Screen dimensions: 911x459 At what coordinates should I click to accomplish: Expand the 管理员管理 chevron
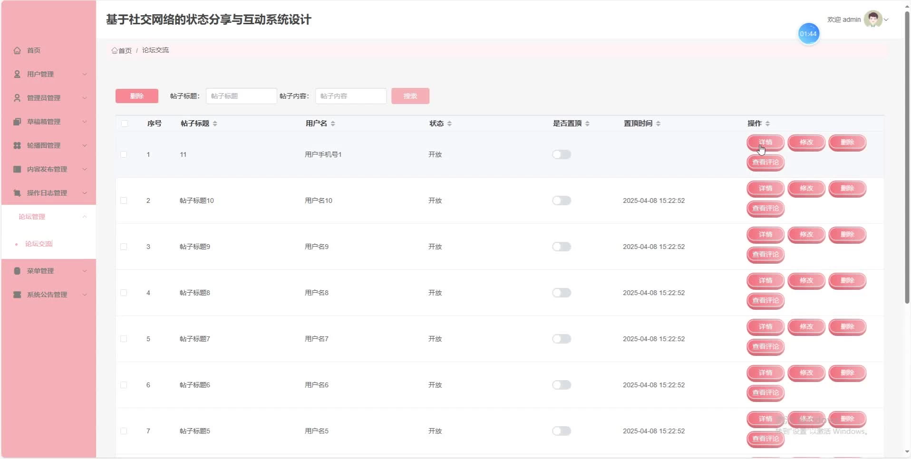click(x=85, y=98)
